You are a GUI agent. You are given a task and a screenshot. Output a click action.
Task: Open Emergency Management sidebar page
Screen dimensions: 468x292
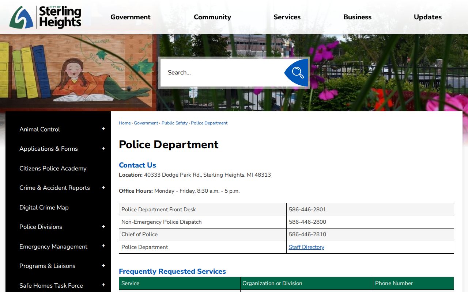[x=53, y=246]
